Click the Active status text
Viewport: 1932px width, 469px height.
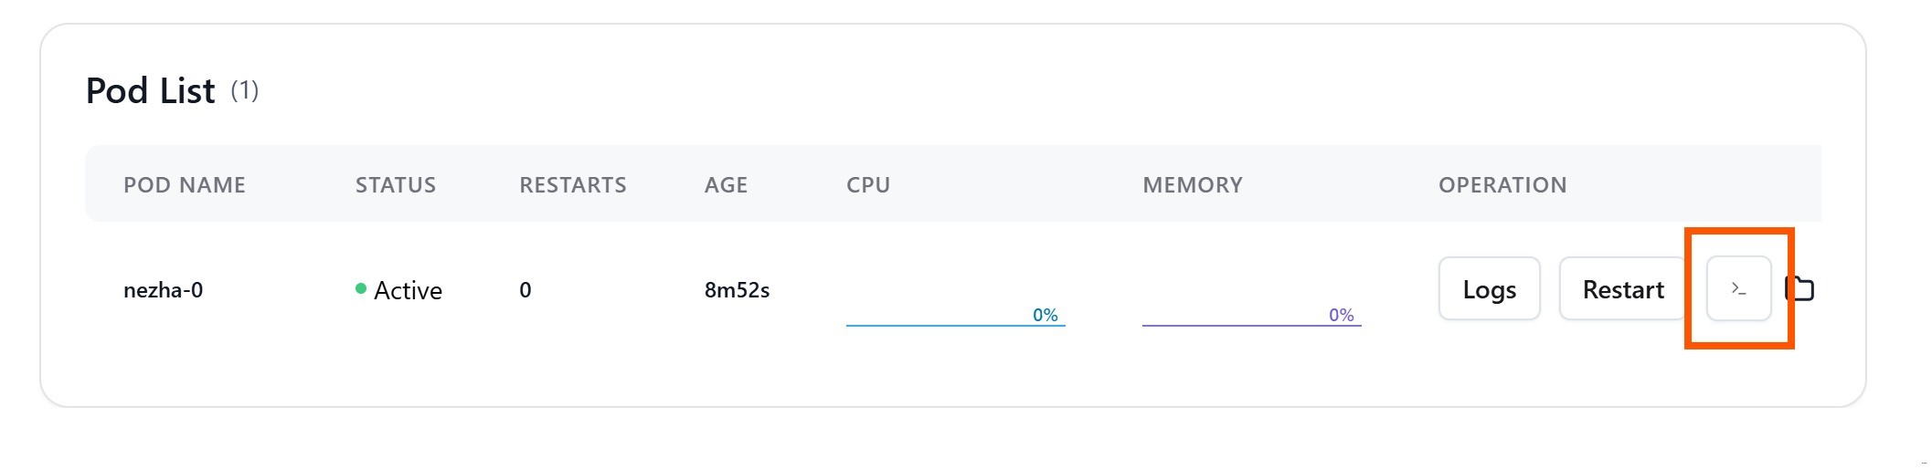pyautogui.click(x=408, y=290)
